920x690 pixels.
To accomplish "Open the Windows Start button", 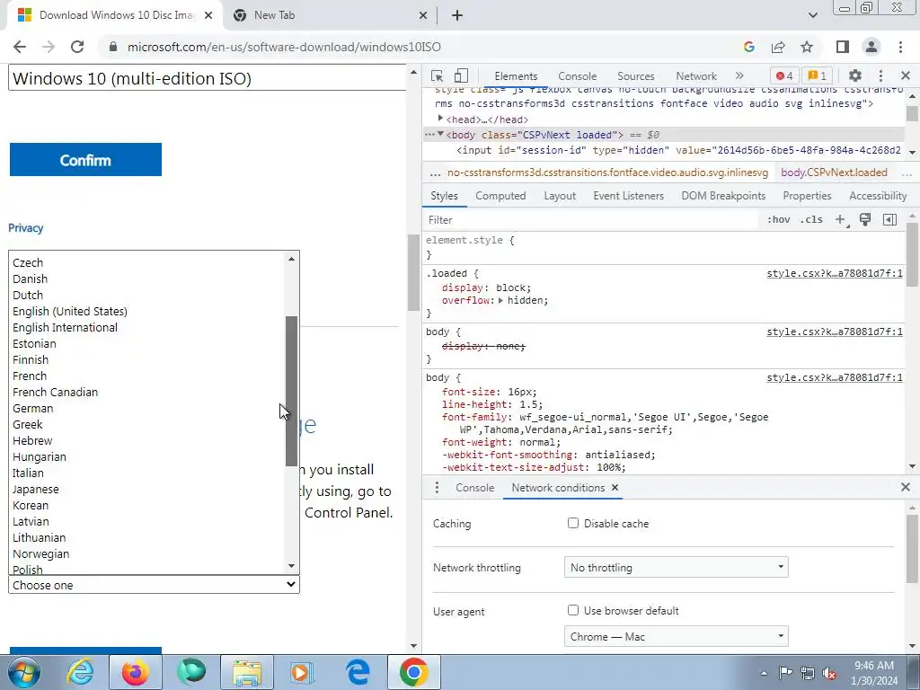I will coord(24,672).
